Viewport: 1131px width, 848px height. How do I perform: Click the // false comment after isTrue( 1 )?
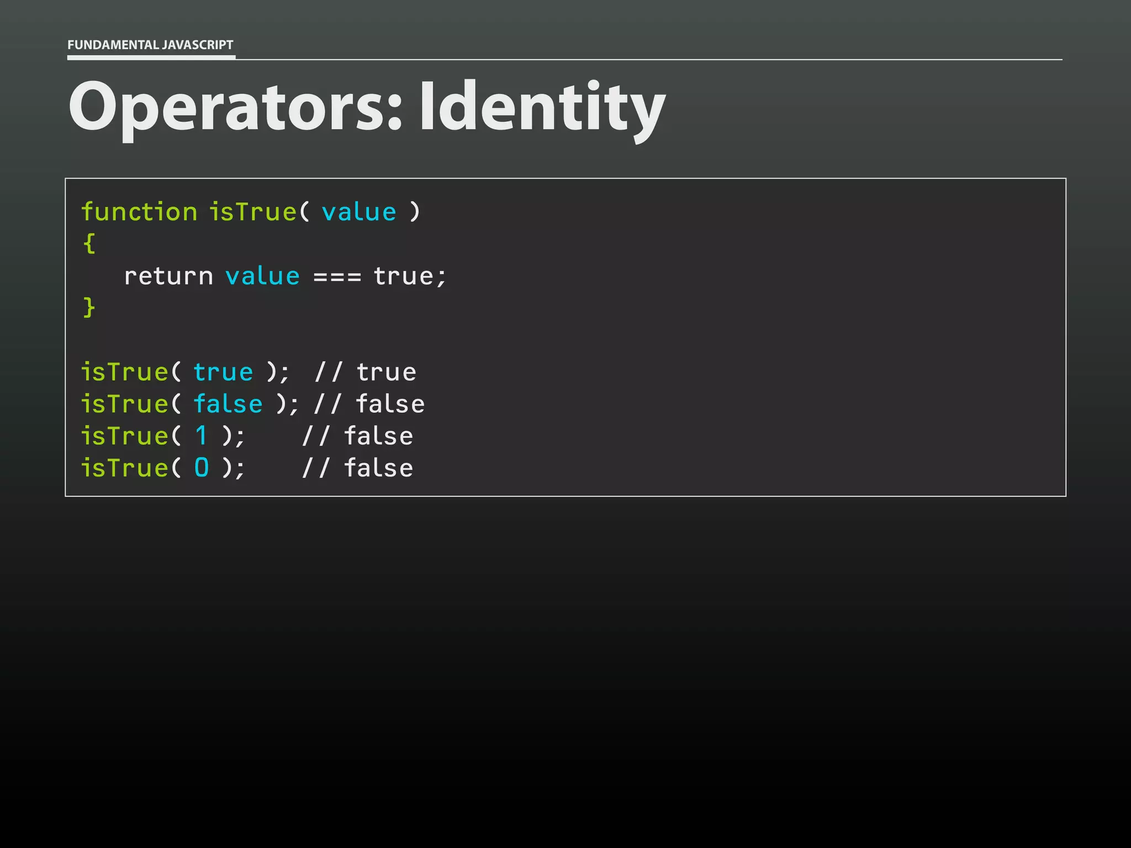(357, 436)
